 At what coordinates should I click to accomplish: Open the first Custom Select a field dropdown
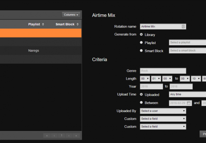click(x=163, y=119)
